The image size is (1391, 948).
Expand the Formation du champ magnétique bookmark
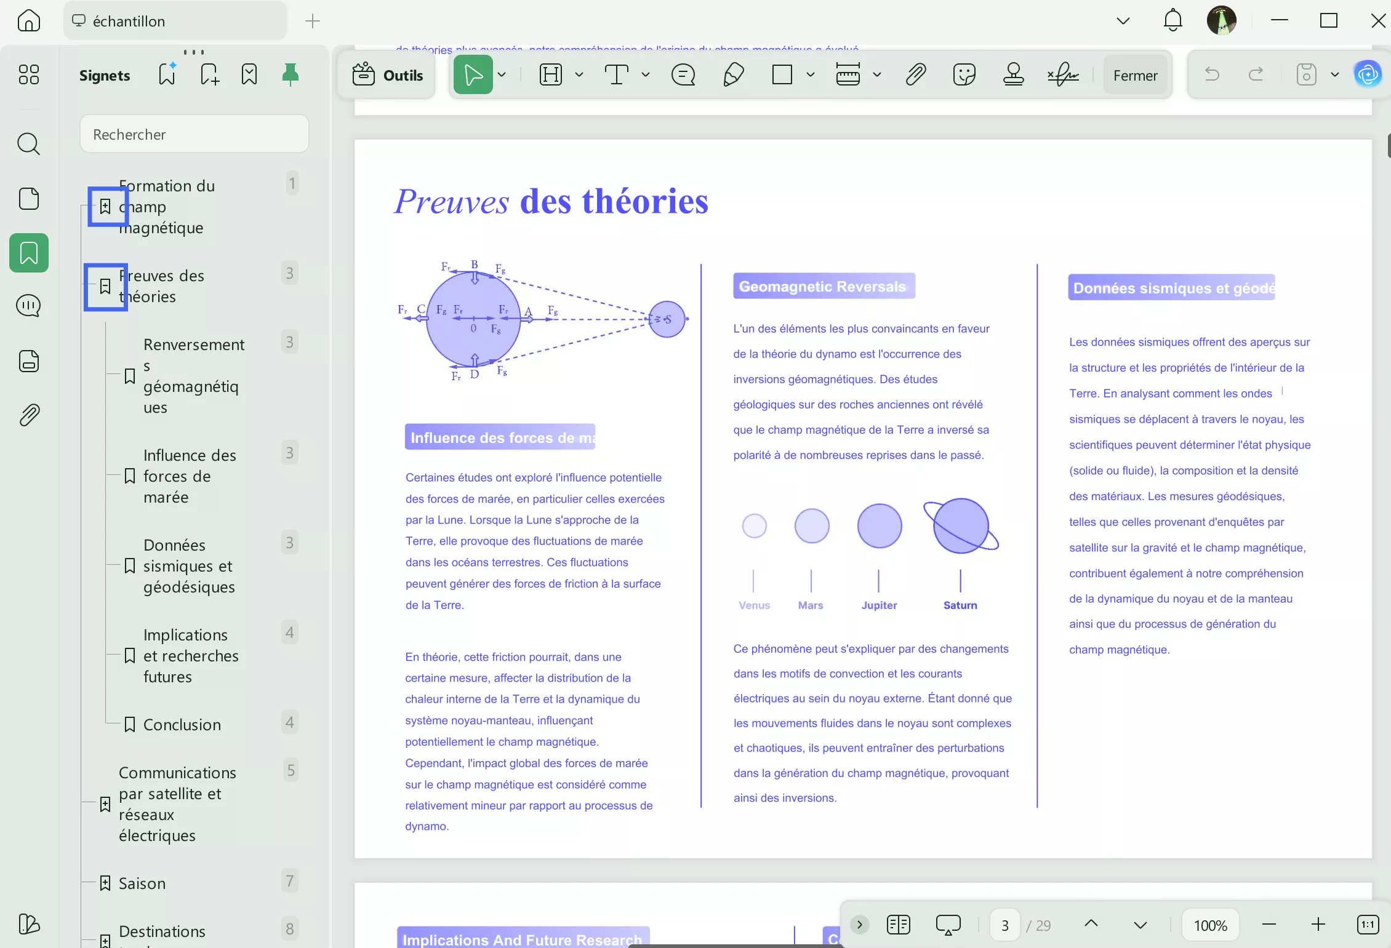[105, 207]
